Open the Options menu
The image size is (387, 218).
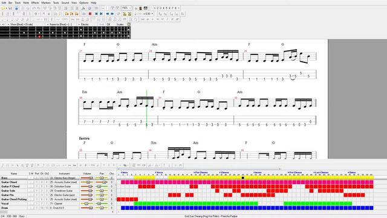coord(84,2)
